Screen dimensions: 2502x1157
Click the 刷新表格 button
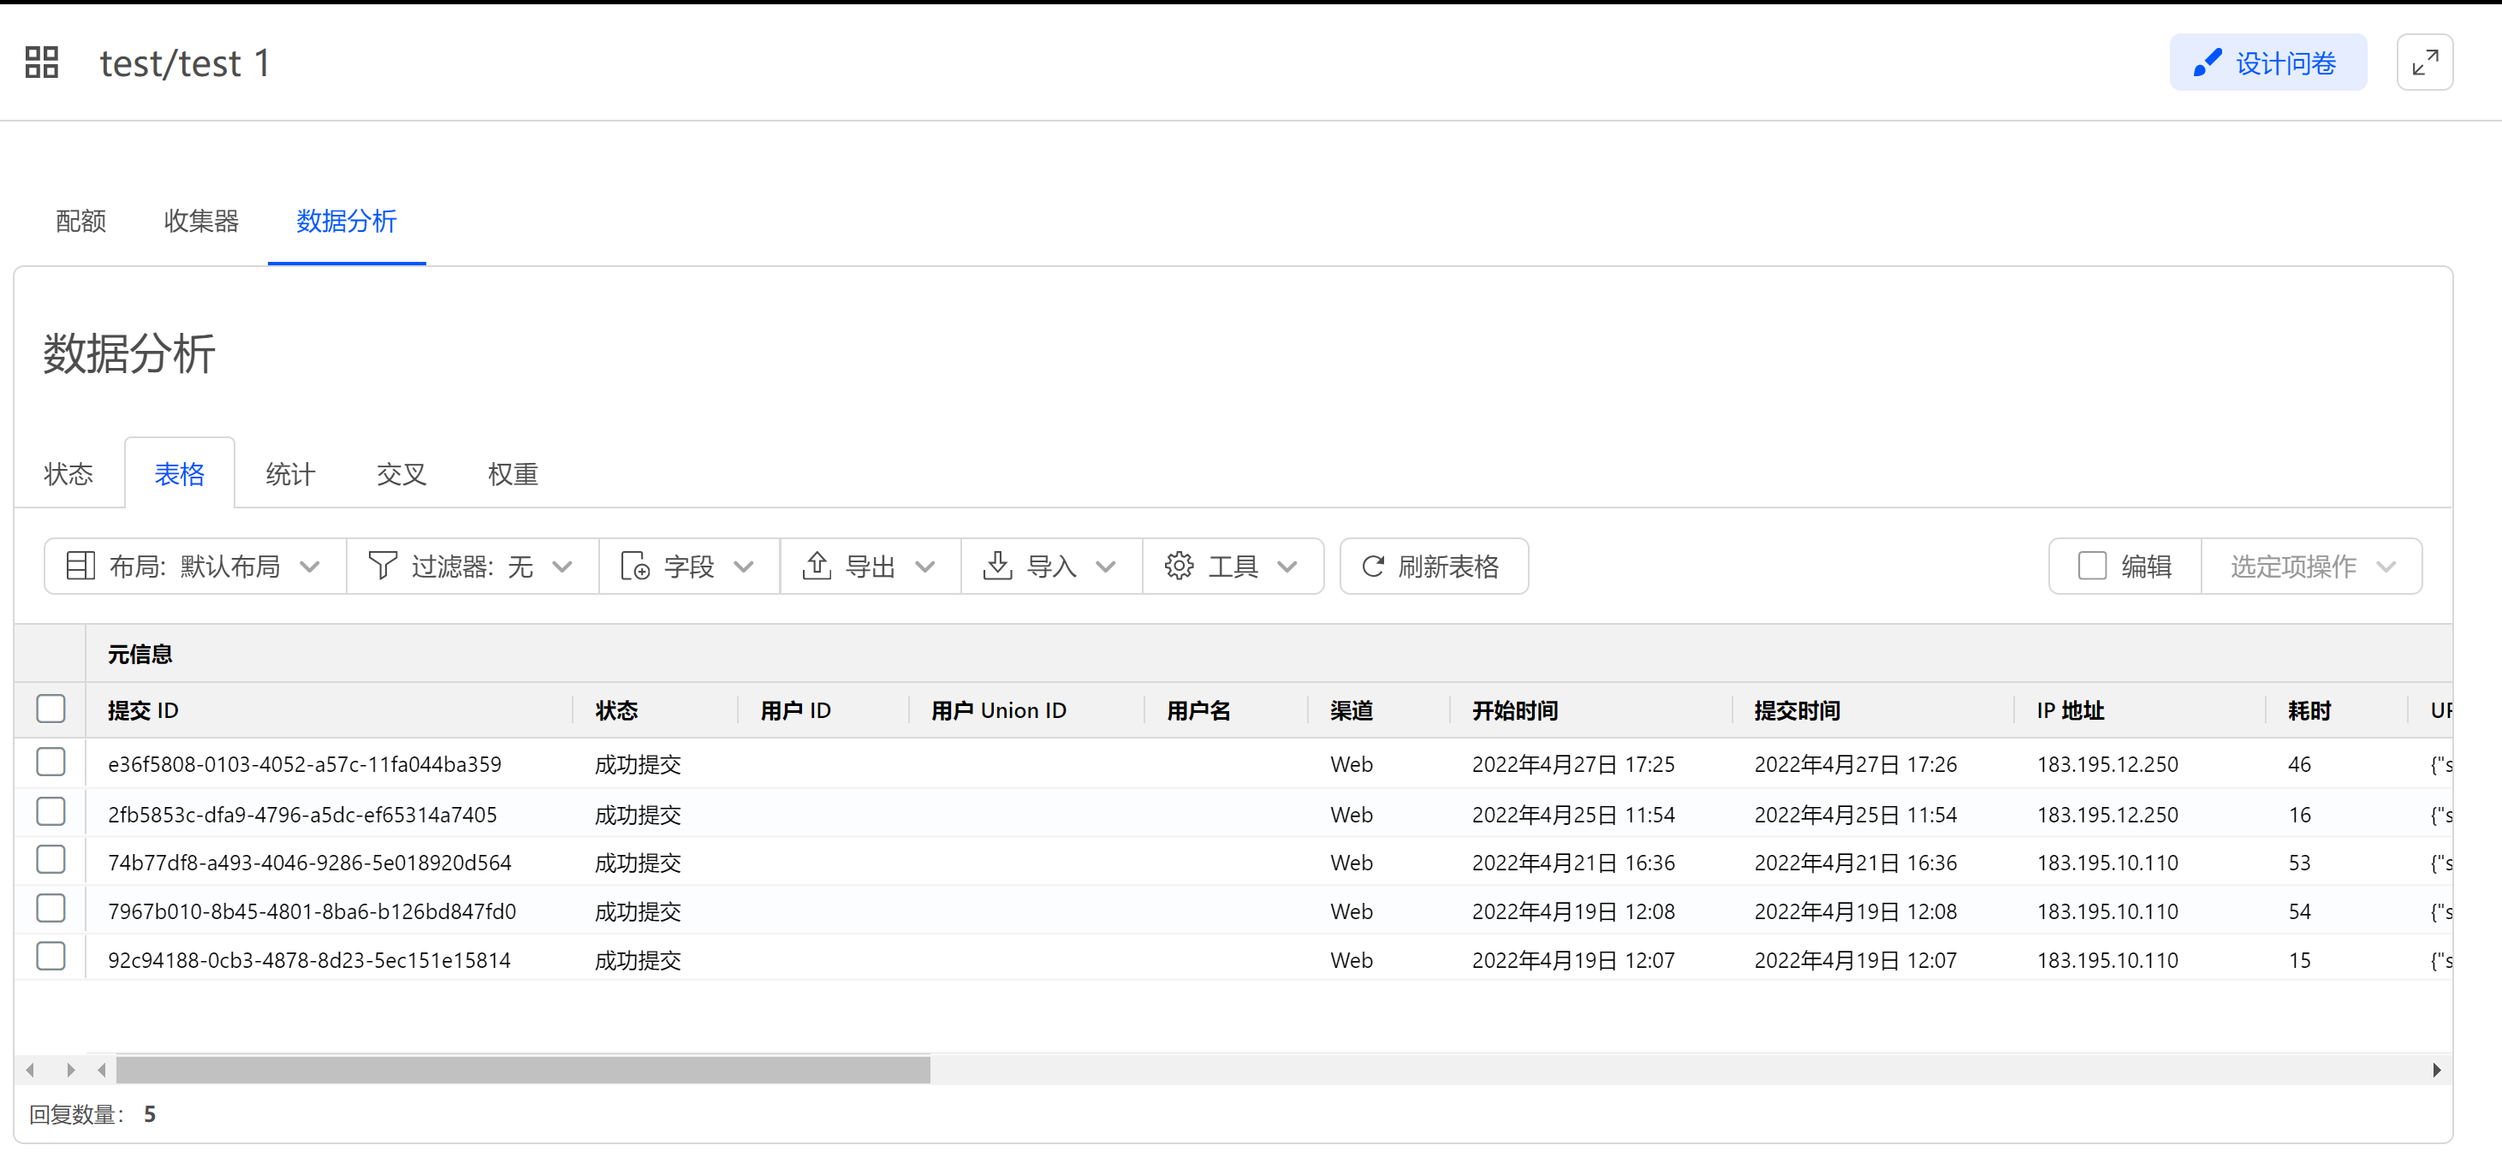pos(1434,566)
